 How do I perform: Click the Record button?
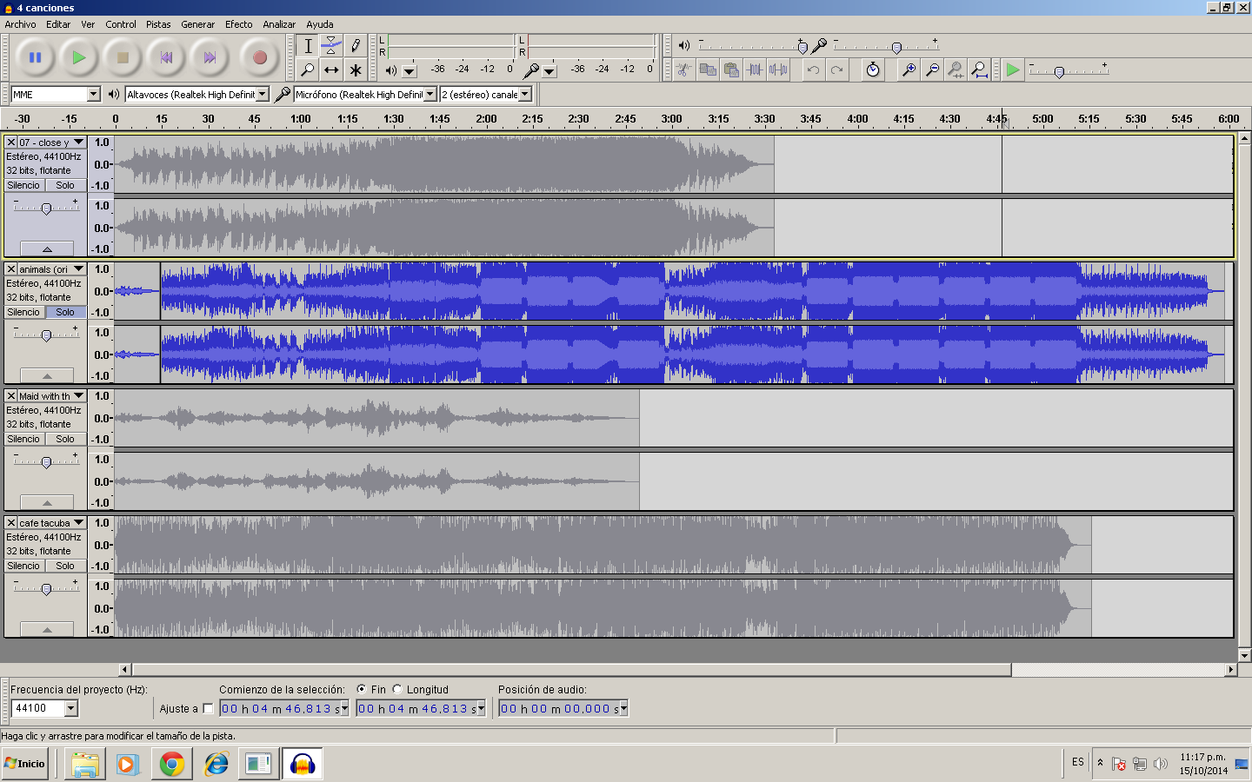[258, 58]
